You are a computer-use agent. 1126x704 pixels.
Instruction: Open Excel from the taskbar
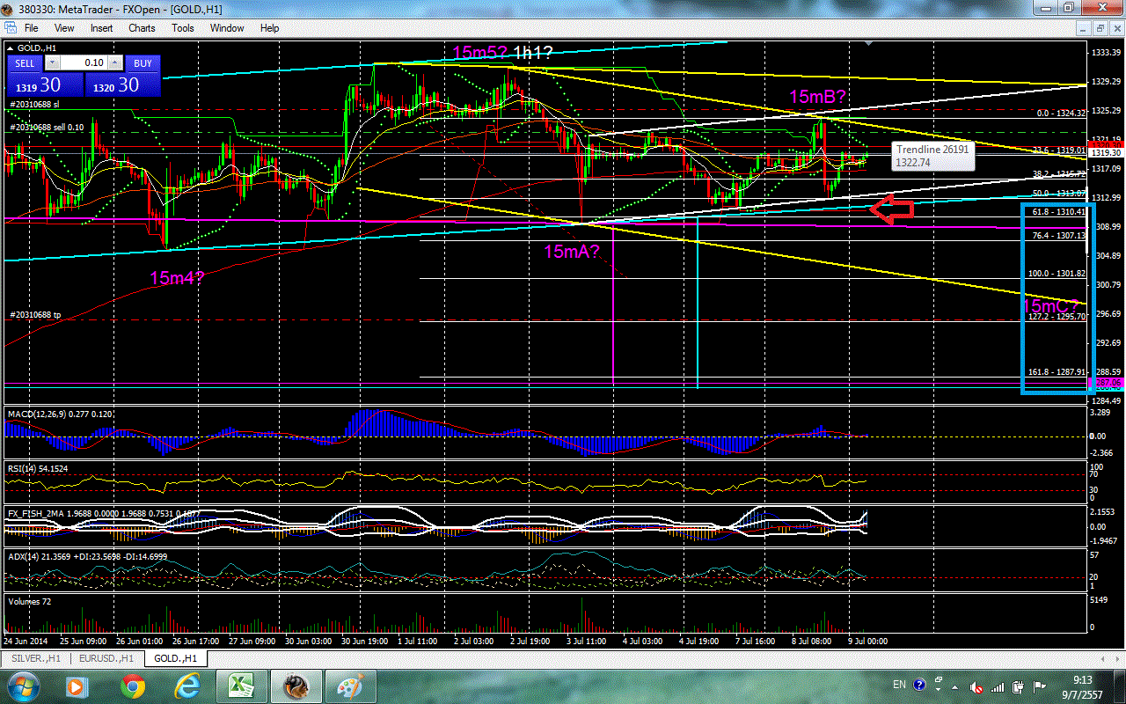pos(238,686)
